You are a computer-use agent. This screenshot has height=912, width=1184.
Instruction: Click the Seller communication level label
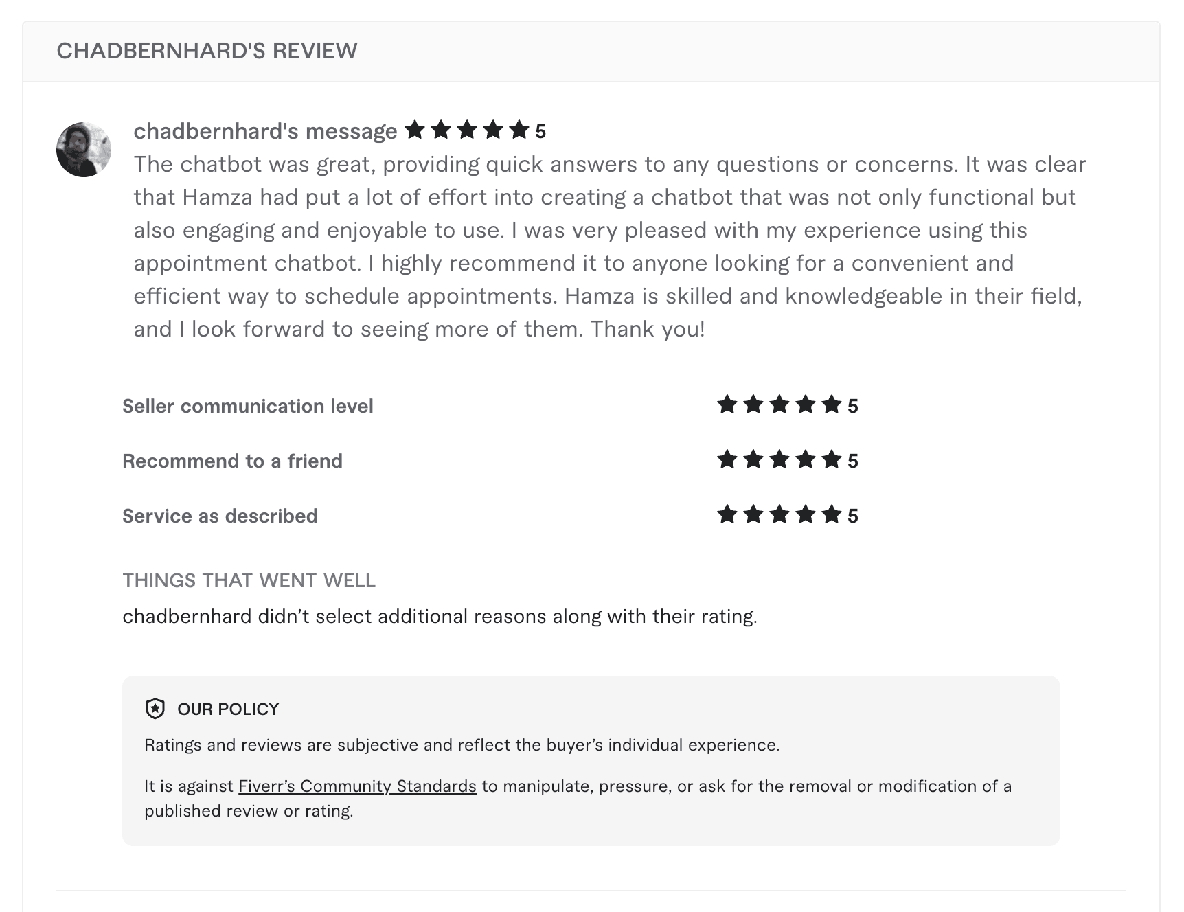(247, 406)
